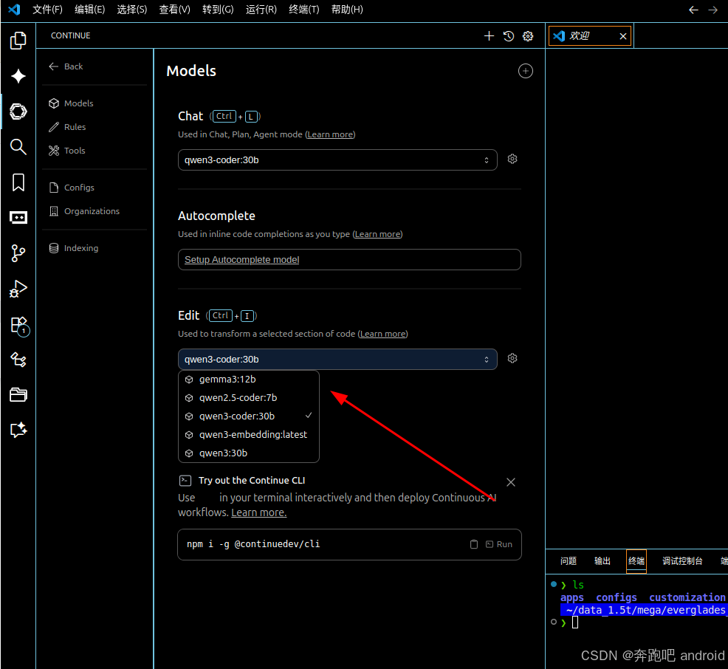Open the Search view in activity bar
728x669 pixels.
click(x=18, y=147)
